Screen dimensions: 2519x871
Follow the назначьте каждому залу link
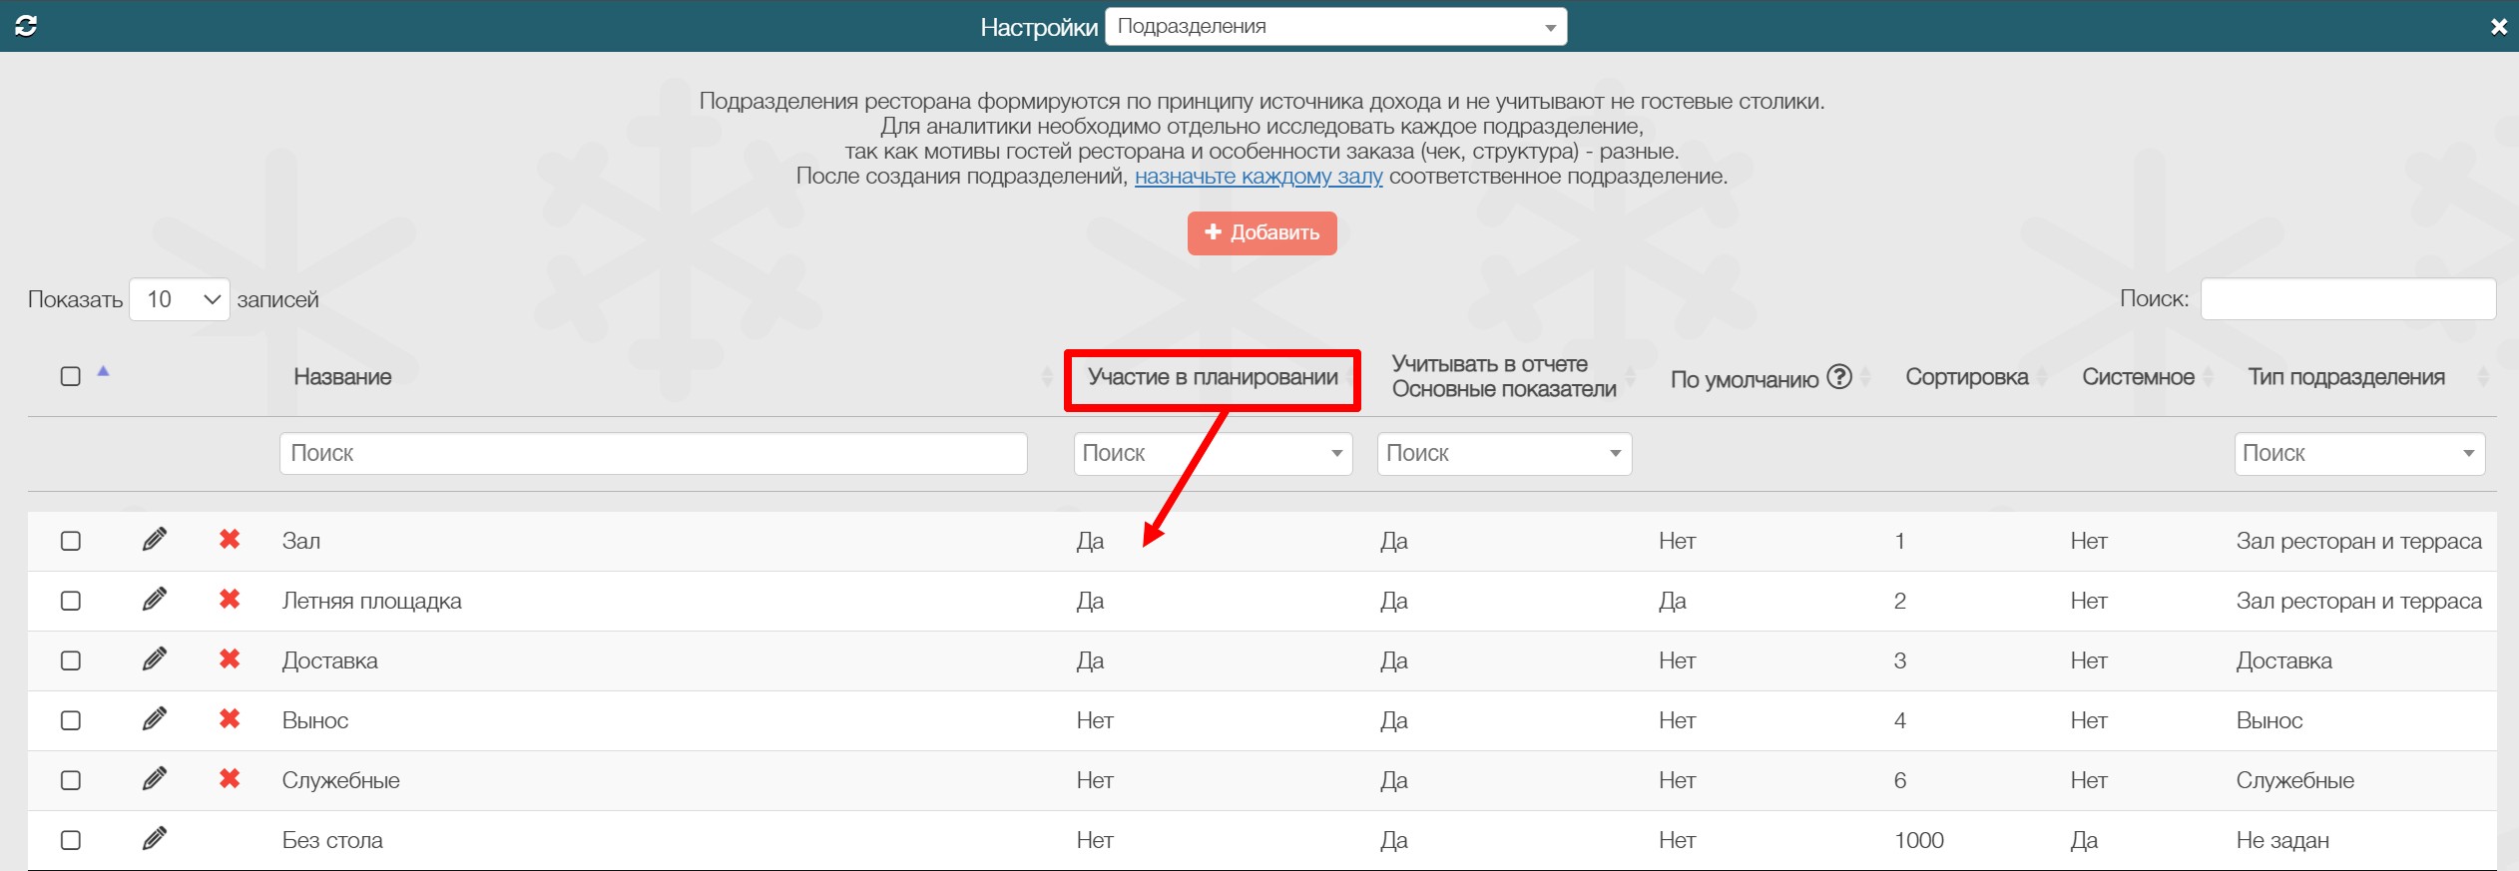click(x=1258, y=177)
